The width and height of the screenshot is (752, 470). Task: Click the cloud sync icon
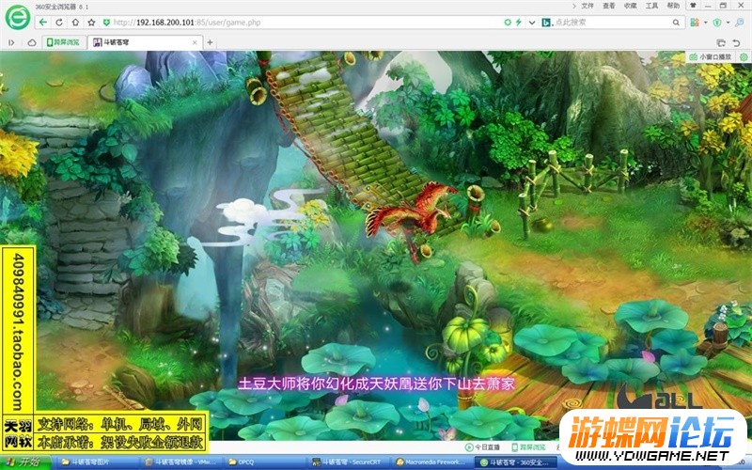(32, 42)
